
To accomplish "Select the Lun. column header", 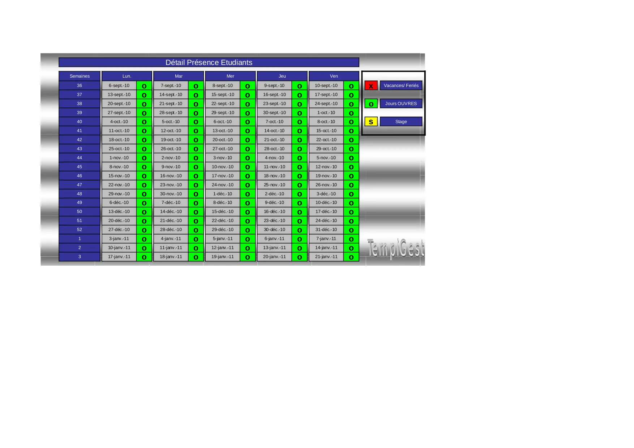I will [127, 76].
